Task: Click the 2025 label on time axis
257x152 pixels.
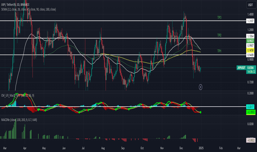Action: tap(201, 148)
